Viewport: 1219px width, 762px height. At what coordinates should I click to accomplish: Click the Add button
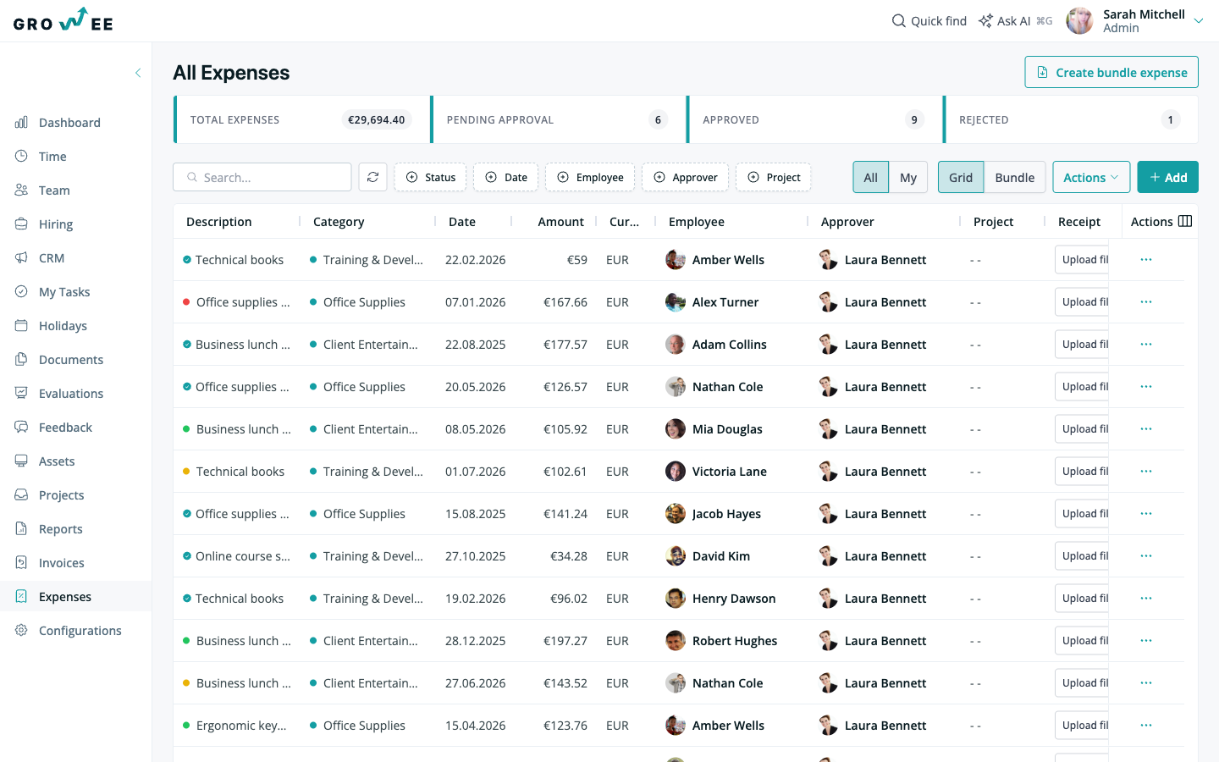pyautogui.click(x=1167, y=177)
